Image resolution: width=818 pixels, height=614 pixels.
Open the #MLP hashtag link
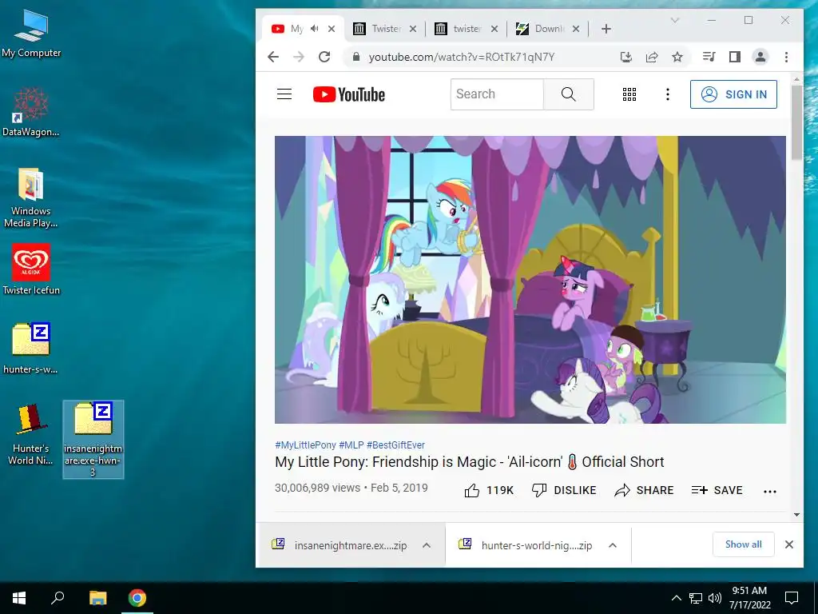[x=351, y=445]
